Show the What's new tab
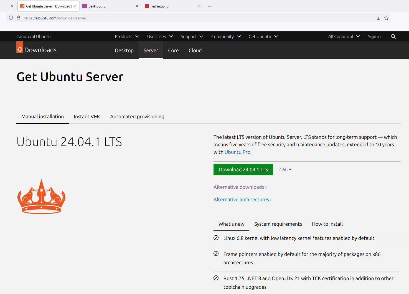 [231, 224]
